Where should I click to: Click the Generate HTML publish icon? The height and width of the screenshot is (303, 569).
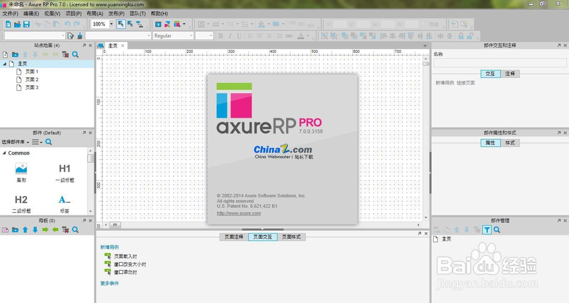[177, 24]
